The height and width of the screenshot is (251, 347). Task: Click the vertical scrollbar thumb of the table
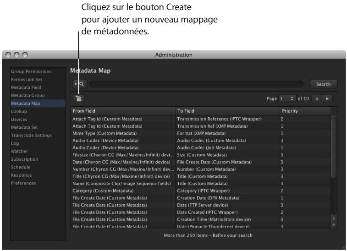(334, 147)
